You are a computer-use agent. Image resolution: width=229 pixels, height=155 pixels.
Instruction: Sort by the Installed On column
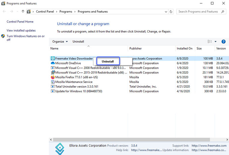pyautogui.click(x=185, y=48)
